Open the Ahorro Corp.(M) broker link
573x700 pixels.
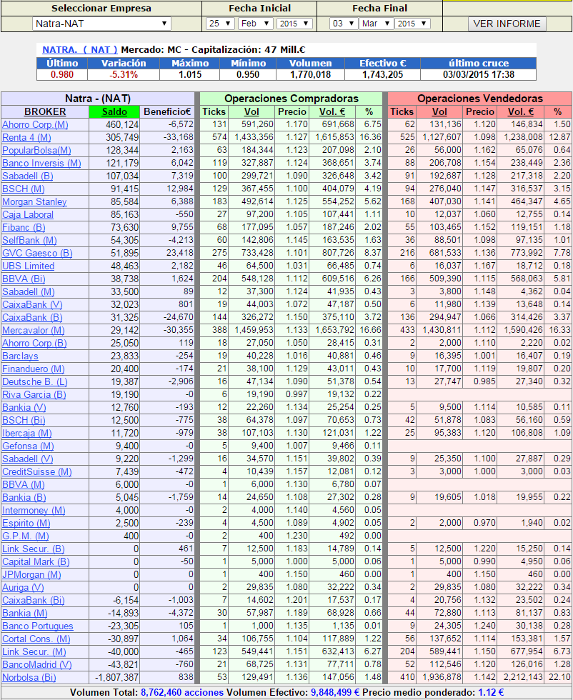(x=35, y=124)
